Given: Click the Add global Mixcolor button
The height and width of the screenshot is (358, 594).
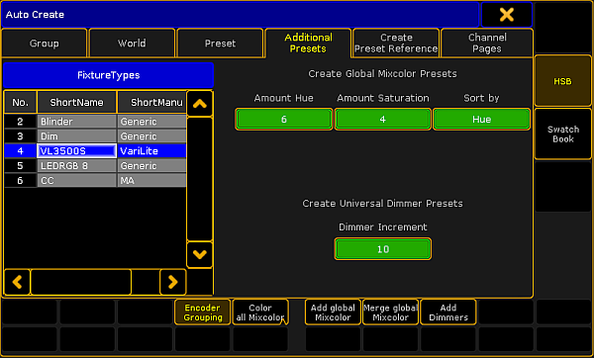Looking at the screenshot, I should click(333, 313).
